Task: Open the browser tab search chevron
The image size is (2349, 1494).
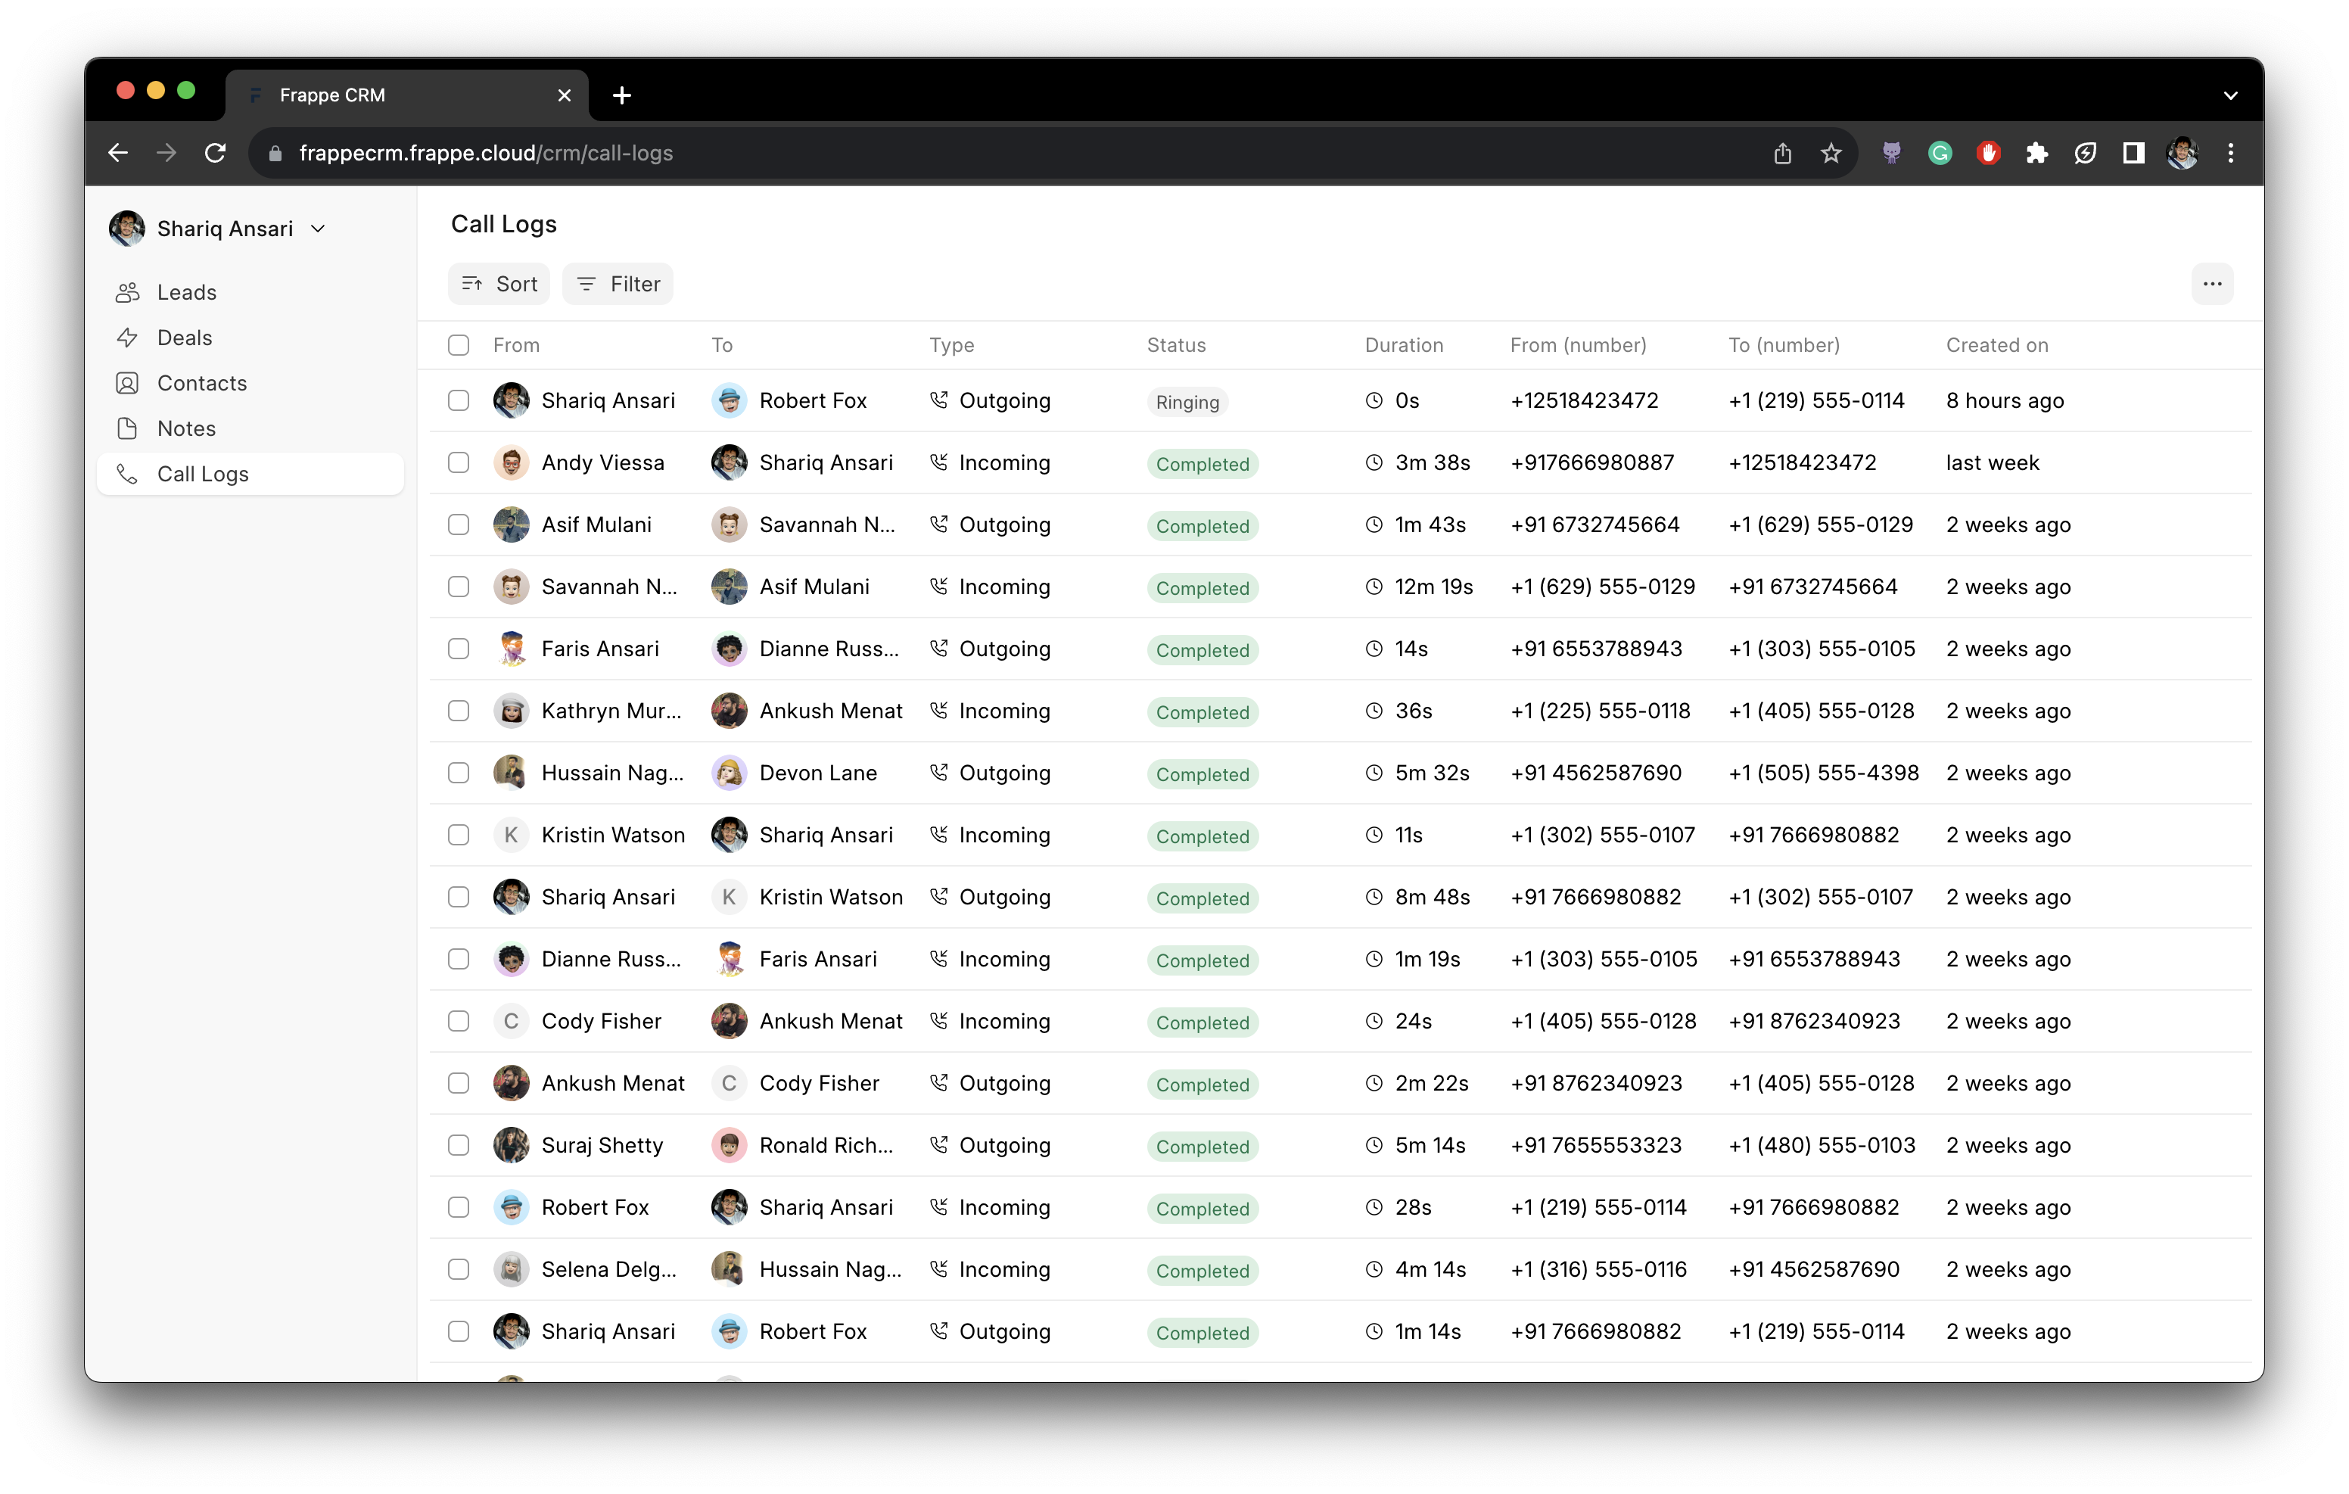Action: tap(2230, 95)
